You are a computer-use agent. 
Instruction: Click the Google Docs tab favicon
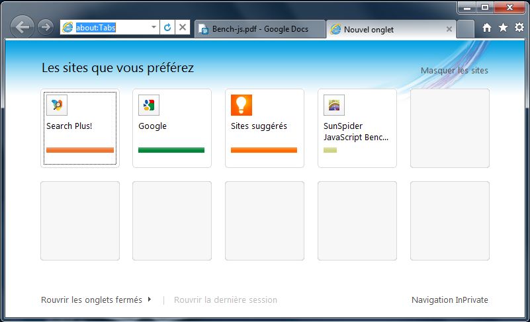[x=204, y=29]
